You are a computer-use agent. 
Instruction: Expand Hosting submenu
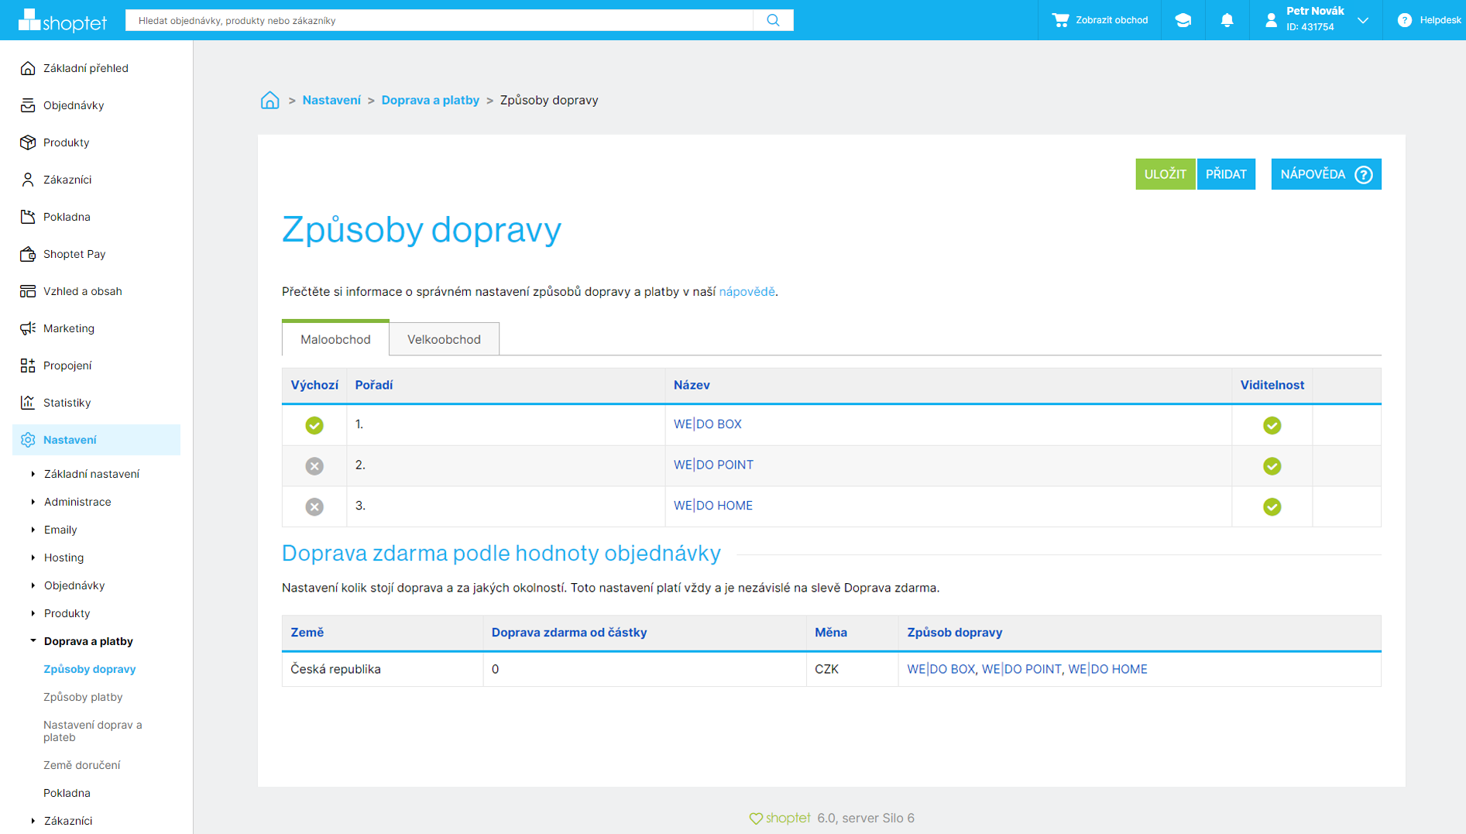coord(33,558)
